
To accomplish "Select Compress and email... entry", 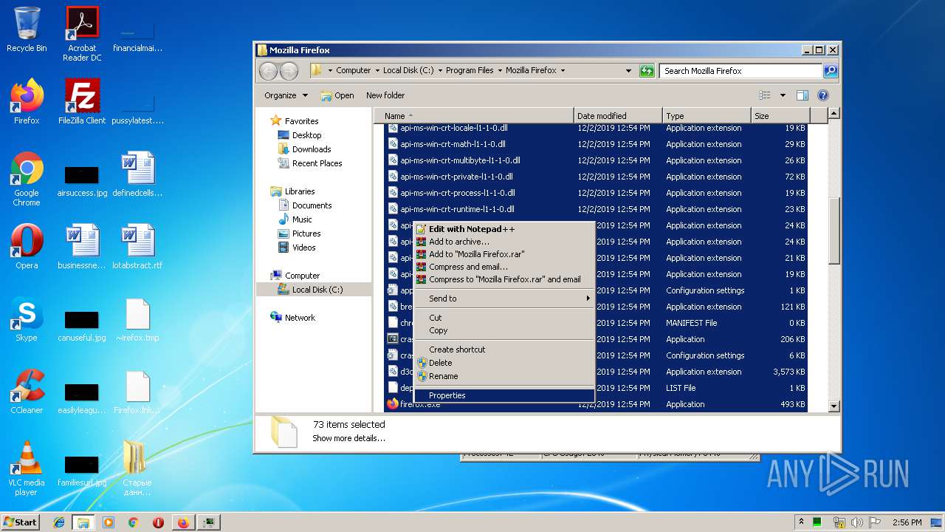I will (x=504, y=267).
